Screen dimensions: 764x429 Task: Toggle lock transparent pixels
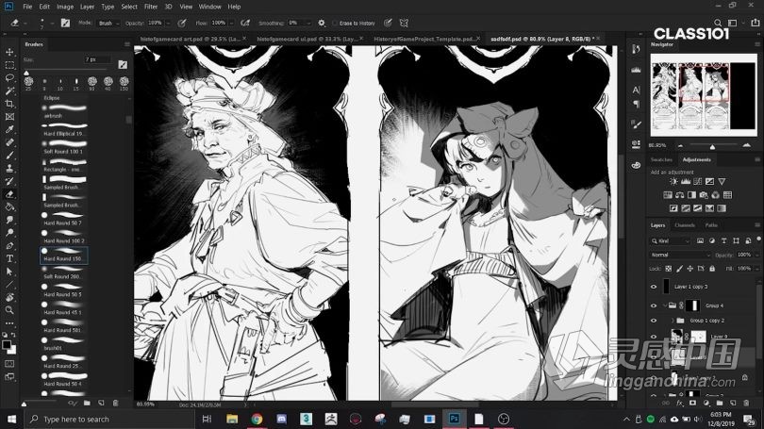click(669, 269)
